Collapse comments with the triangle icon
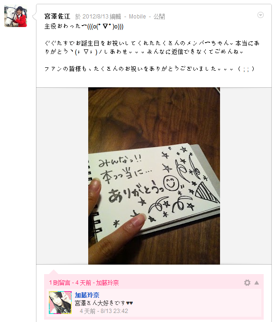 257,283
